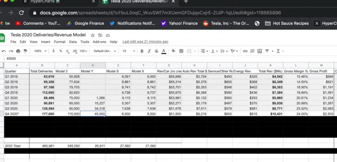This screenshot has height=162, width=337.
Task: Toggle italic formatting
Action: (149, 51)
